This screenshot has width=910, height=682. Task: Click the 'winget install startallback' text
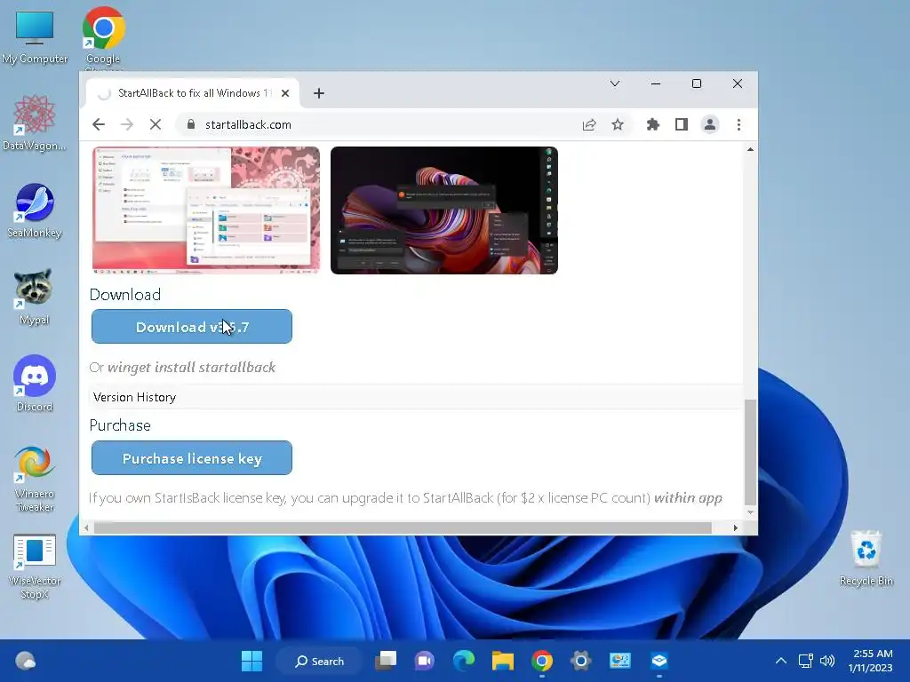[x=192, y=367]
